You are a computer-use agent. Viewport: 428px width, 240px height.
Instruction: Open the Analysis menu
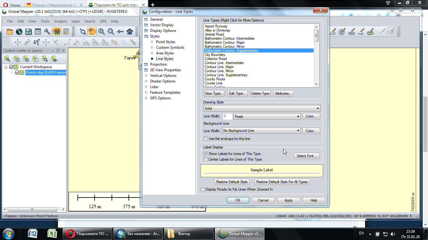click(x=60, y=21)
